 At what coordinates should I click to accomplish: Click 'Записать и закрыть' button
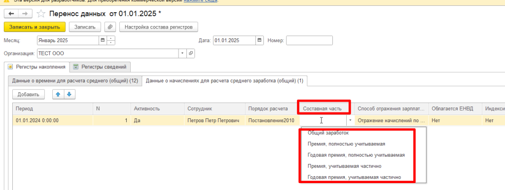(x=35, y=27)
